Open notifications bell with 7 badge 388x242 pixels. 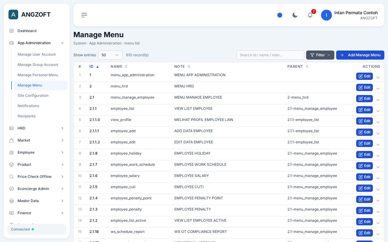[310, 15]
